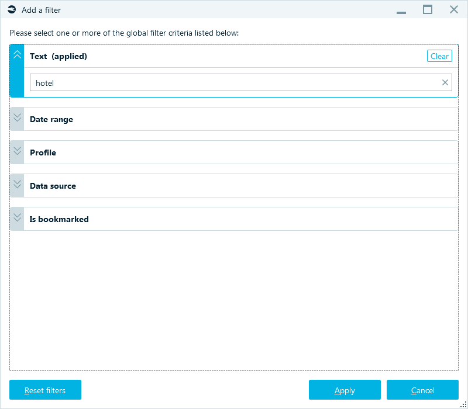The width and height of the screenshot is (468, 409).
Task: Click the 'Add a filter' window title
Action: click(x=41, y=10)
